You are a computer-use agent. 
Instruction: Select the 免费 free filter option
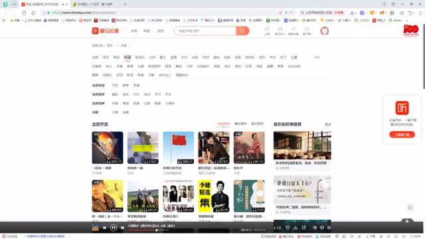click(x=126, y=112)
